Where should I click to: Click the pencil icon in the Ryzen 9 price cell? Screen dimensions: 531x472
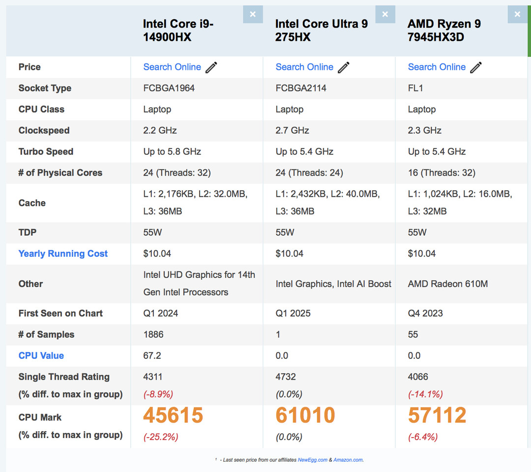tap(476, 67)
